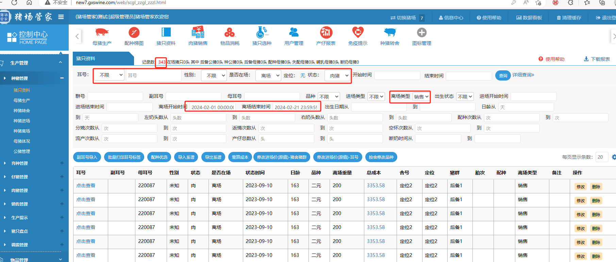Toggle the hamburger sidebar menu button
616x262 pixels.
tap(61, 17)
